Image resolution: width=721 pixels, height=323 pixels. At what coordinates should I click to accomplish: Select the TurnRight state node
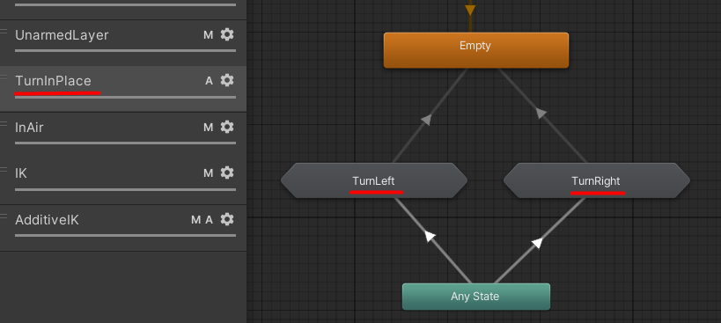pyautogui.click(x=596, y=180)
